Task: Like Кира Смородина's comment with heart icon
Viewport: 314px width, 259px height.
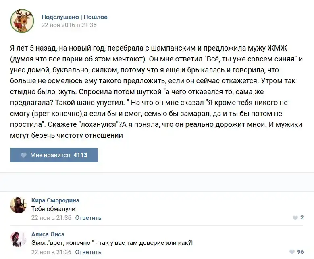Action: pyautogui.click(x=295, y=218)
